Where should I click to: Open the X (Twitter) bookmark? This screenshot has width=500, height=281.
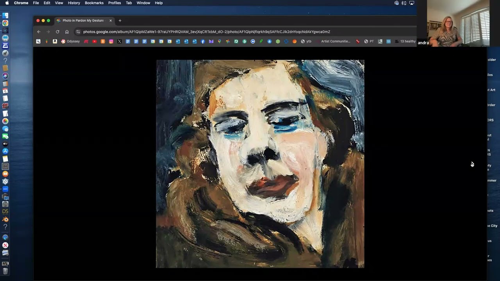coord(120,41)
